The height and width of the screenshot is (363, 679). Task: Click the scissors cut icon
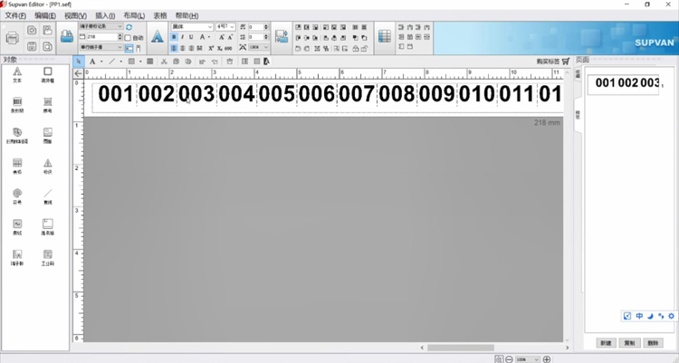click(x=163, y=62)
